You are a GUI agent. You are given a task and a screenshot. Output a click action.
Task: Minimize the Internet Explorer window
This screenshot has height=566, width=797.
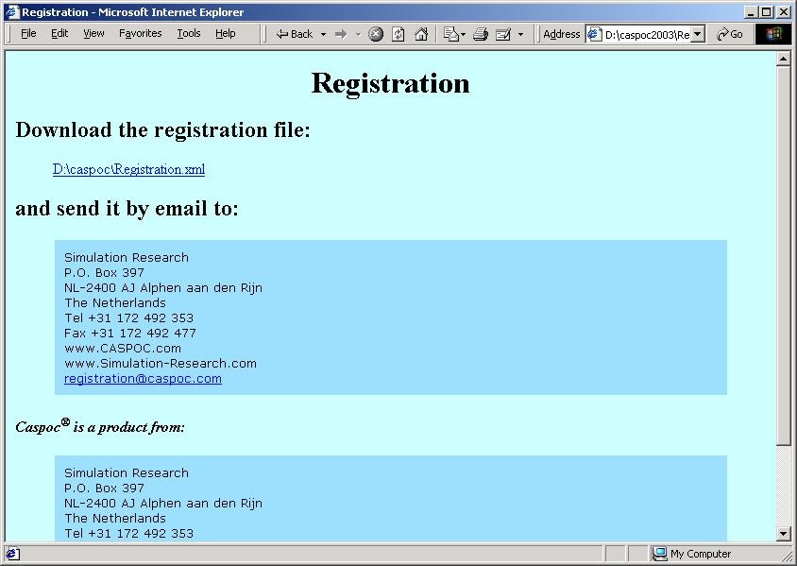tap(753, 12)
